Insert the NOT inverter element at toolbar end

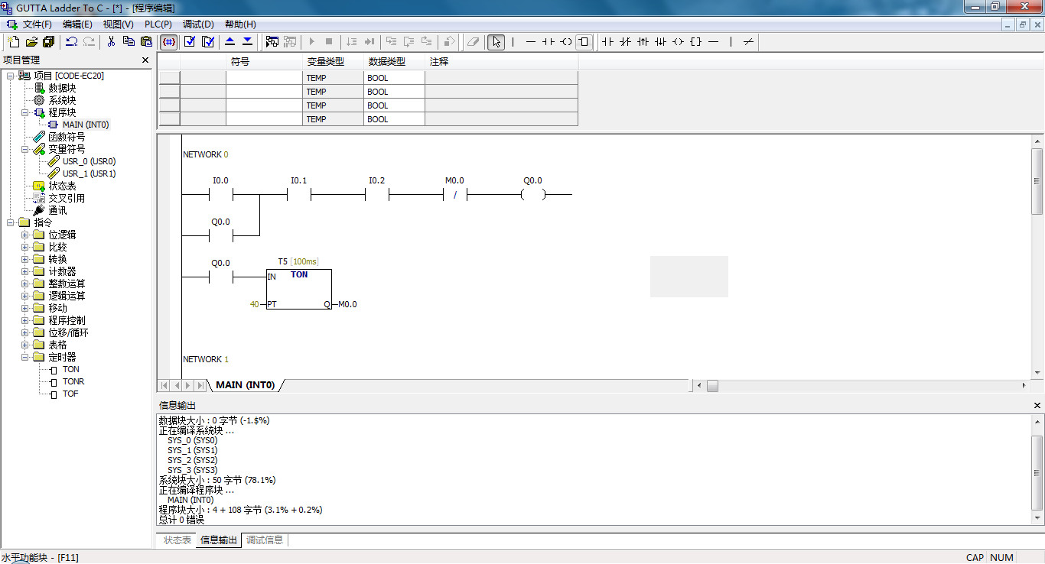748,41
